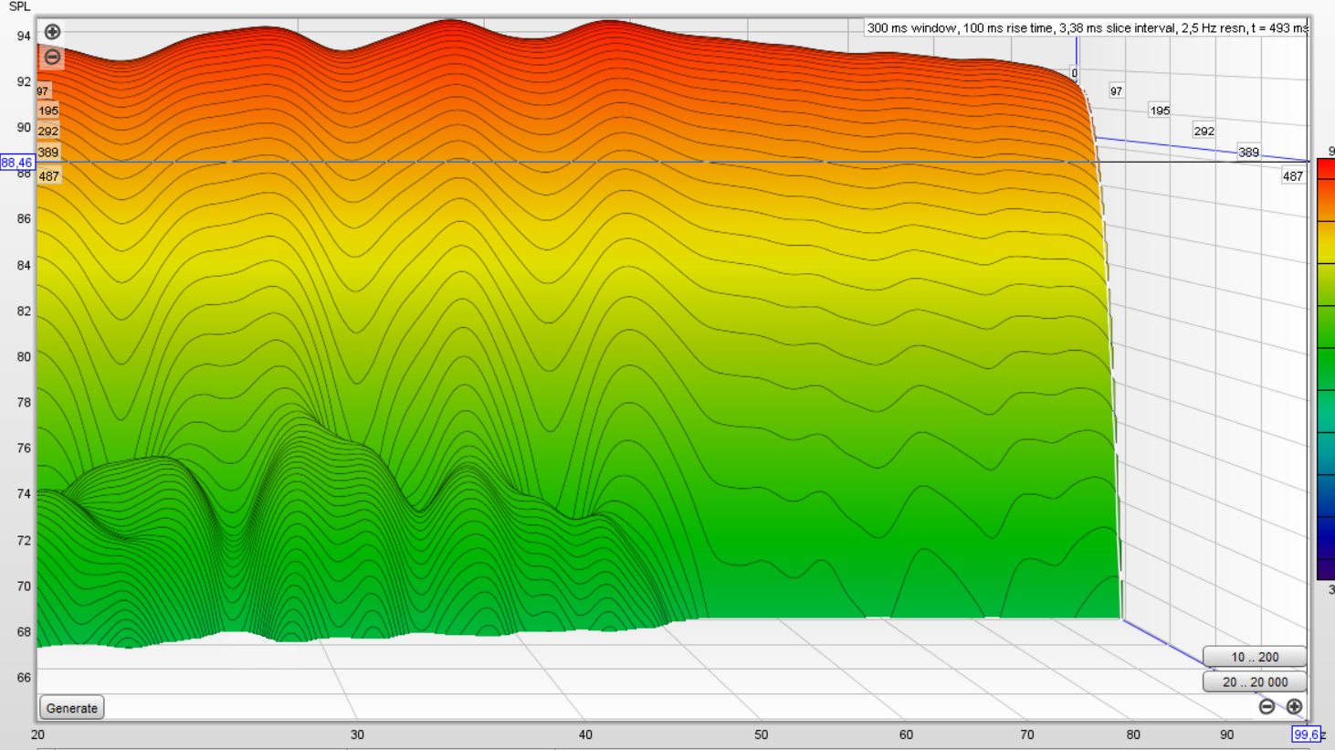Click the 94 tick on SPL axis

pyautogui.click(x=24, y=36)
